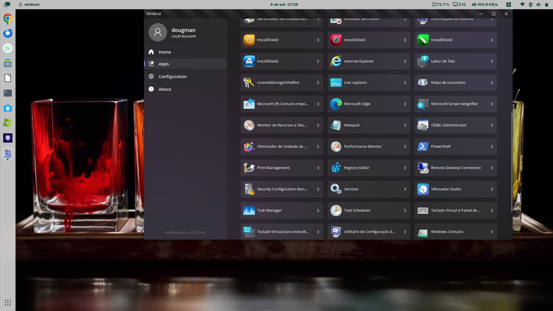This screenshot has width=553, height=311.
Task: Expand the chevron next to Print Management
Action: pos(318,168)
